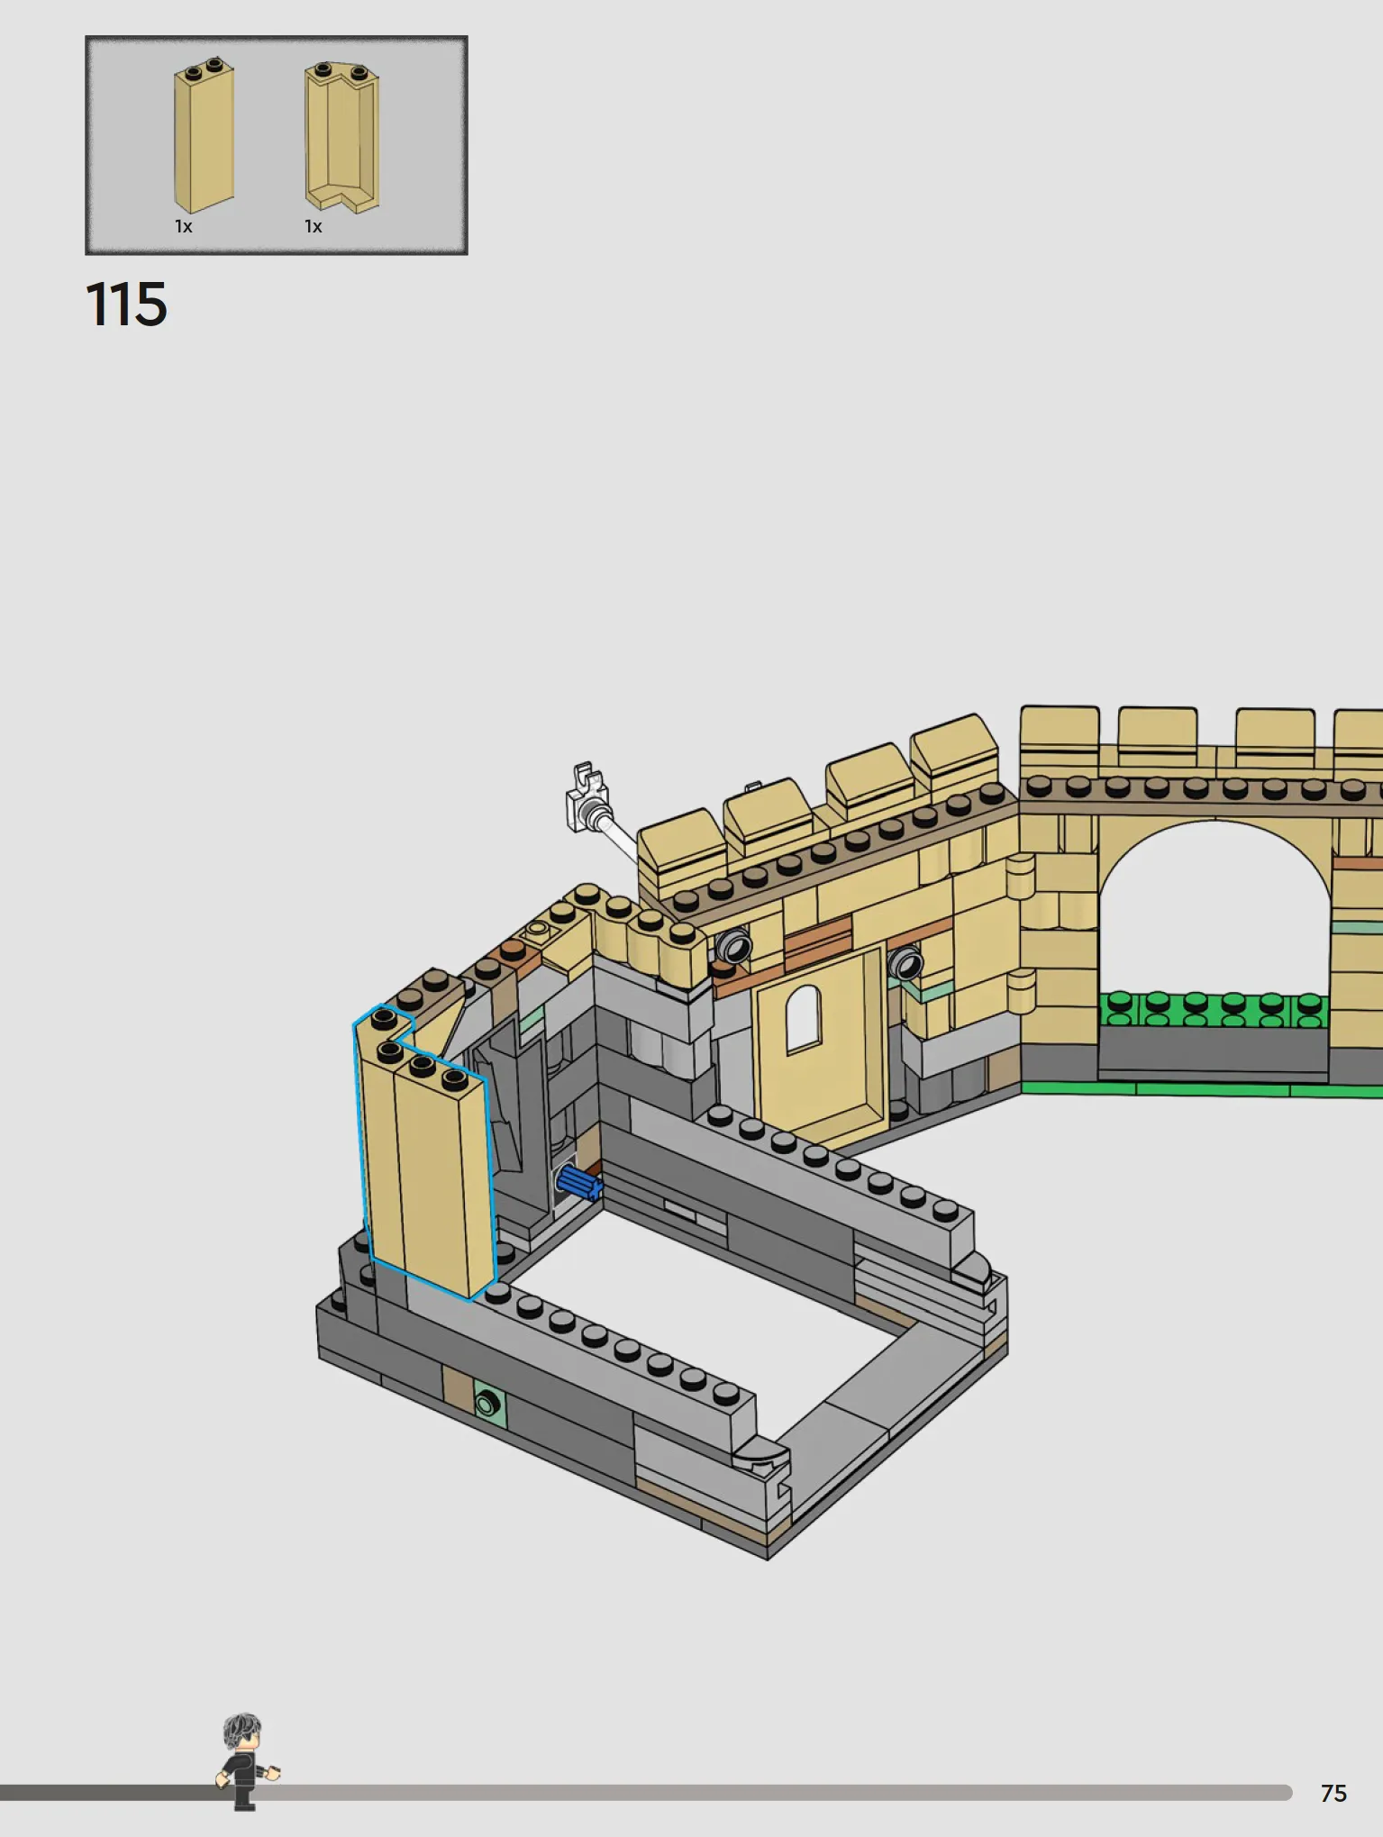Click the 1x label under the corner panel
The height and width of the screenshot is (1837, 1383).
(x=314, y=226)
